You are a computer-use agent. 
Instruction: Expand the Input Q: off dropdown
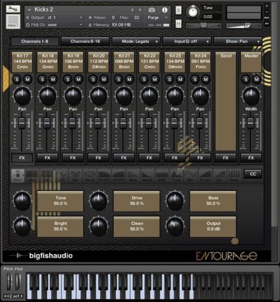click(x=186, y=41)
